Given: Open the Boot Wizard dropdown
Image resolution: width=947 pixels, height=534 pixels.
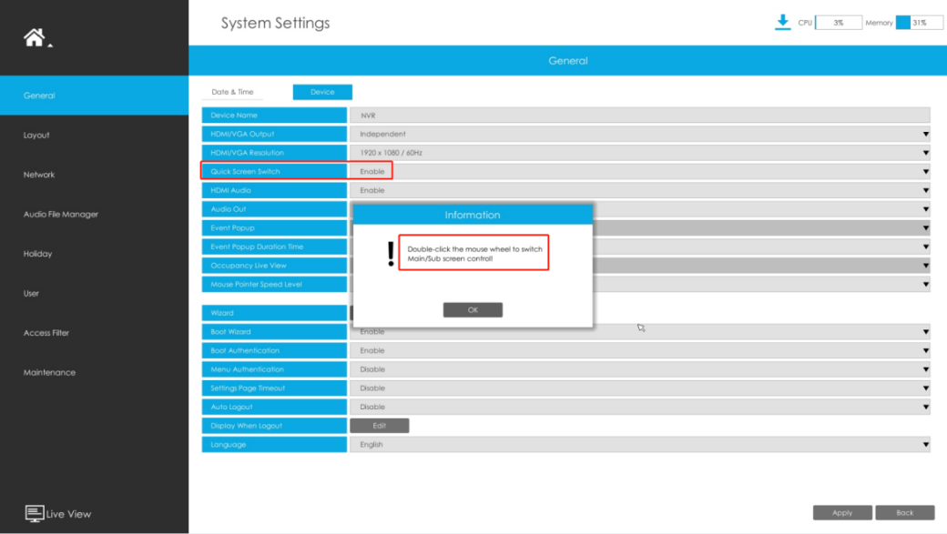Looking at the screenshot, I should pos(639,332).
